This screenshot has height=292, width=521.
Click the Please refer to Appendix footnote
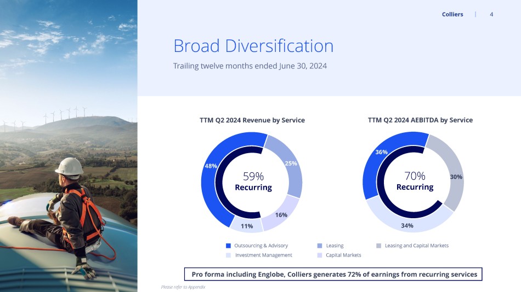pos(183,287)
